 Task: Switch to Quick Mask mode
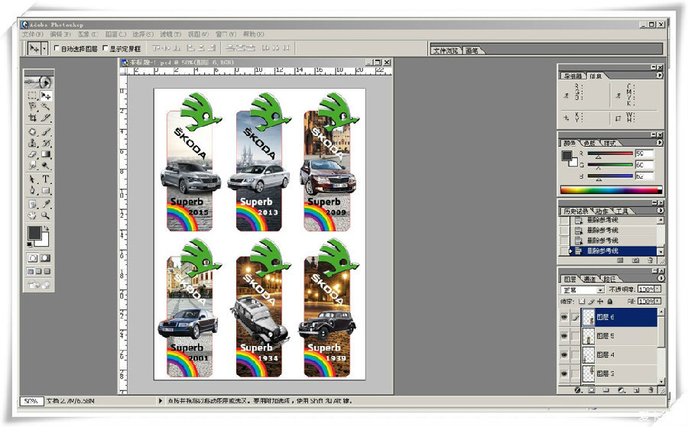[x=45, y=258]
